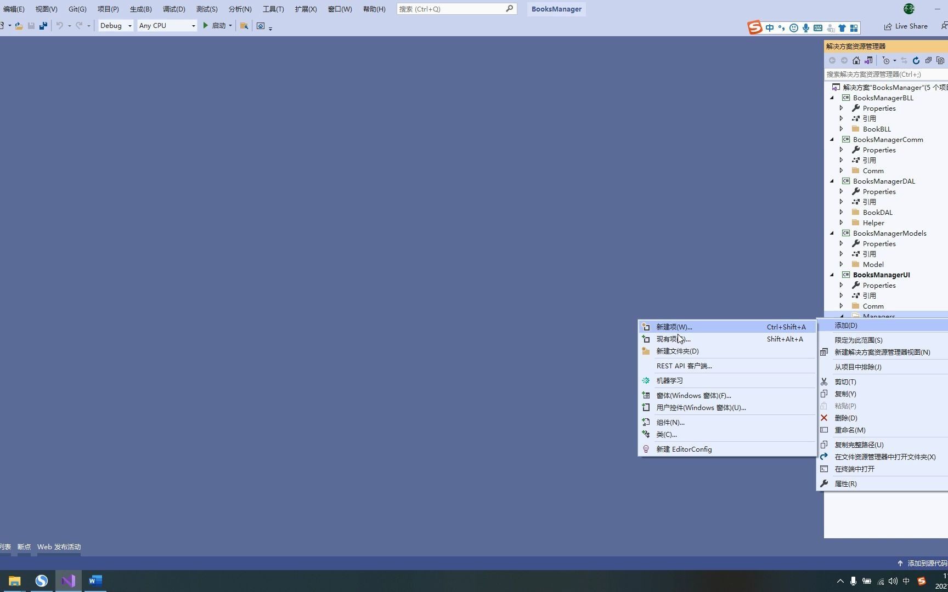948x592 pixels.
Task: Click the user account avatar icon
Action: point(909,9)
